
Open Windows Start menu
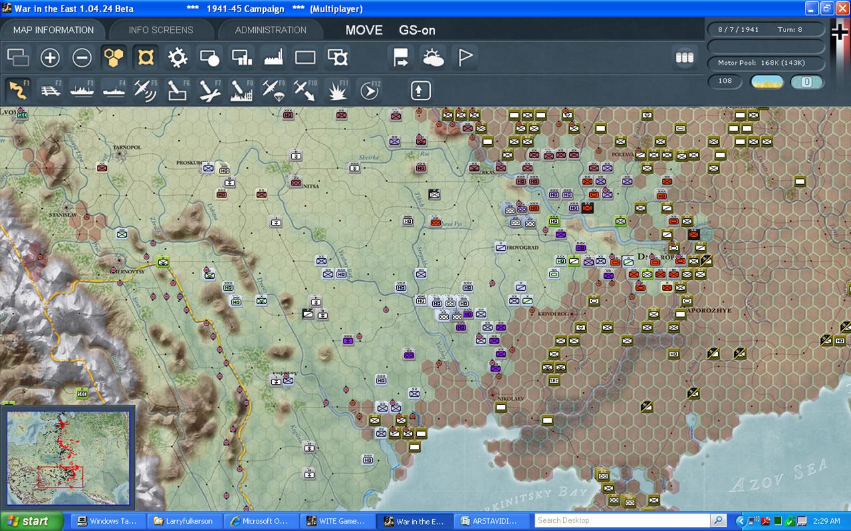click(x=31, y=521)
